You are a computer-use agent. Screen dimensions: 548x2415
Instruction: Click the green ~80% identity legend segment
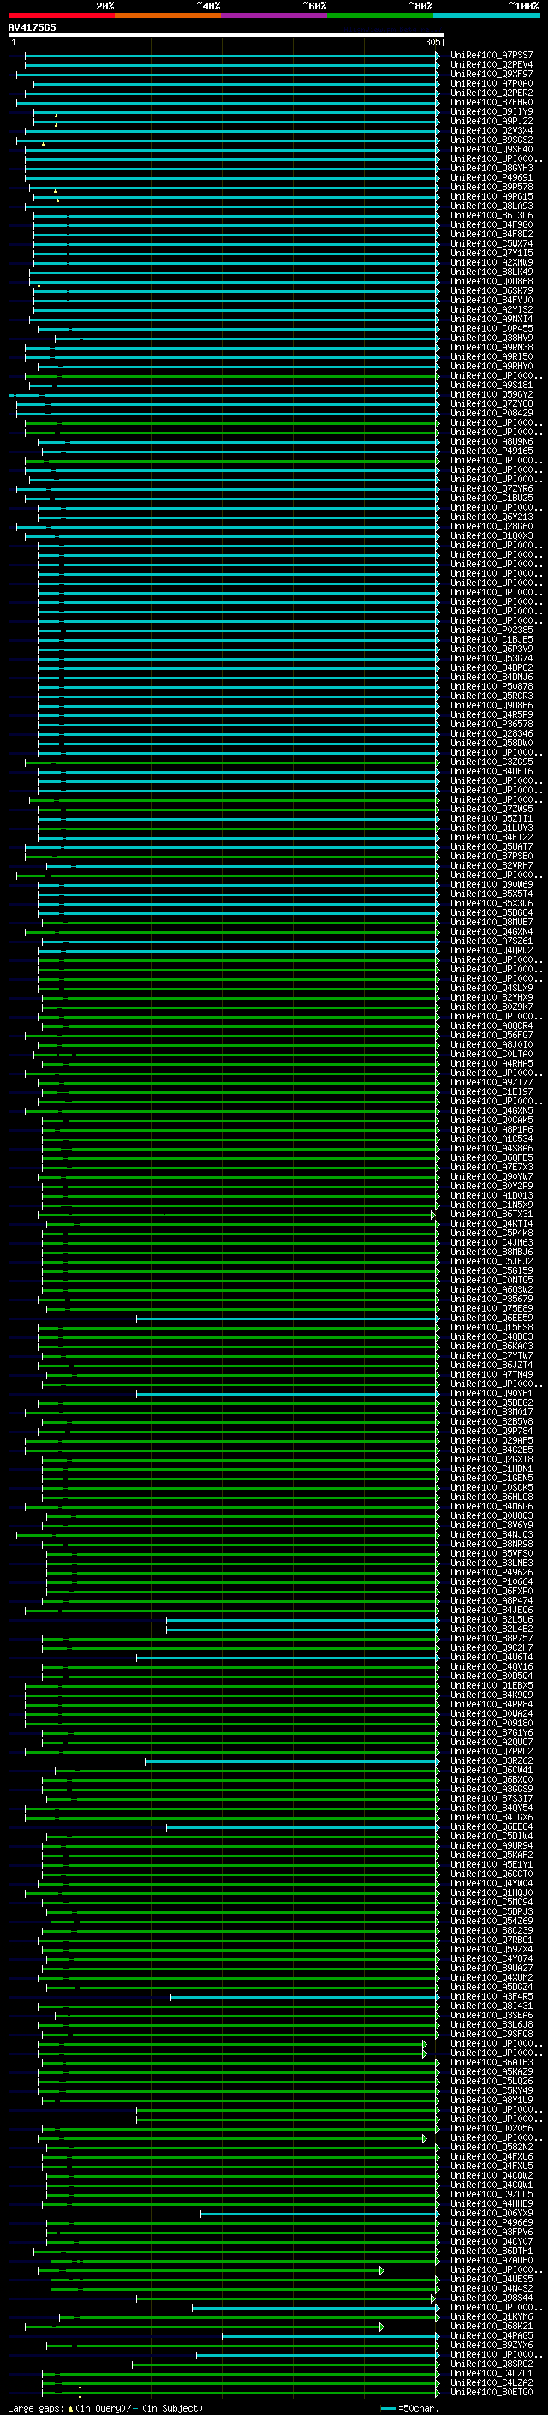point(380,15)
